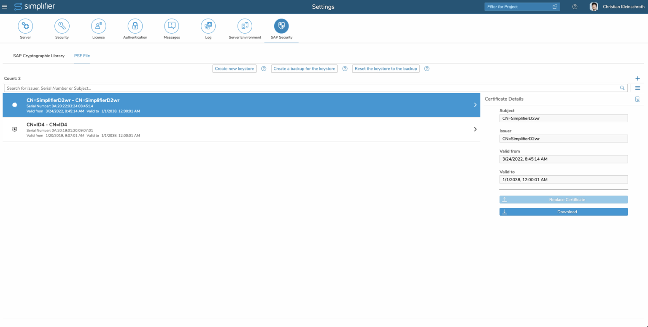
Task: Click the badge icon of CN=SimplifierD2wr row
Action: tap(15, 105)
